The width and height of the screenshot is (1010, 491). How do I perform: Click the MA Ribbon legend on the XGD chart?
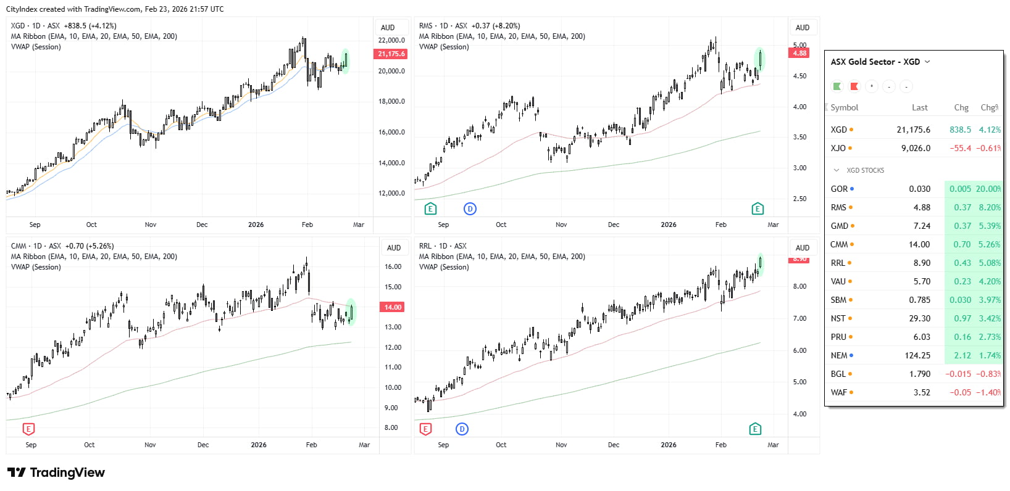(x=94, y=36)
